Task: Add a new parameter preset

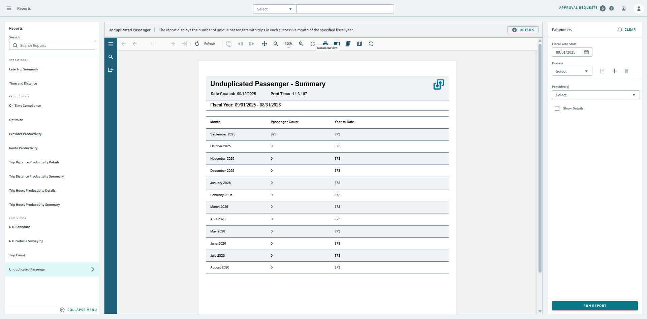Action: [x=614, y=71]
